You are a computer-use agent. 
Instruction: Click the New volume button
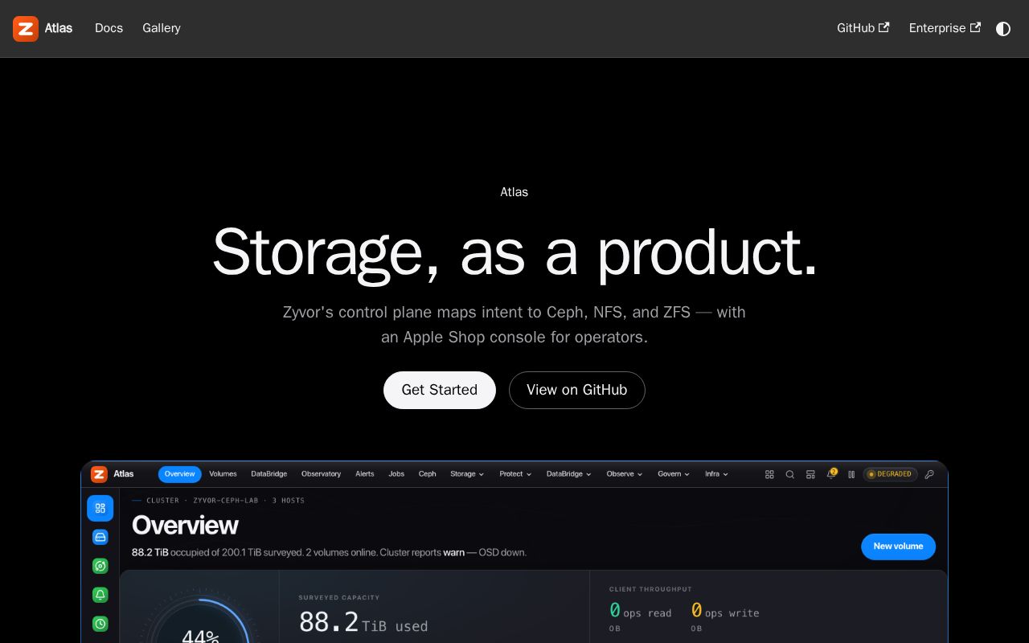coord(898,547)
